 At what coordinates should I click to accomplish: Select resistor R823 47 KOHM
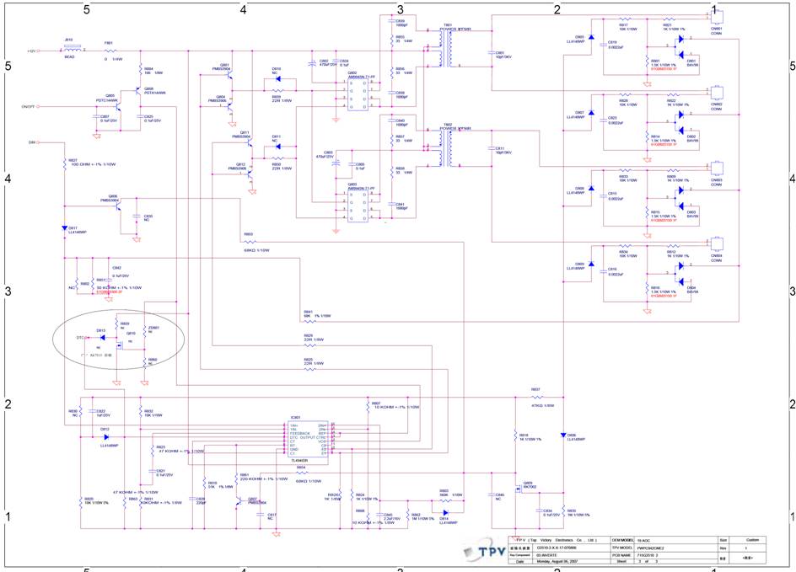point(153,451)
